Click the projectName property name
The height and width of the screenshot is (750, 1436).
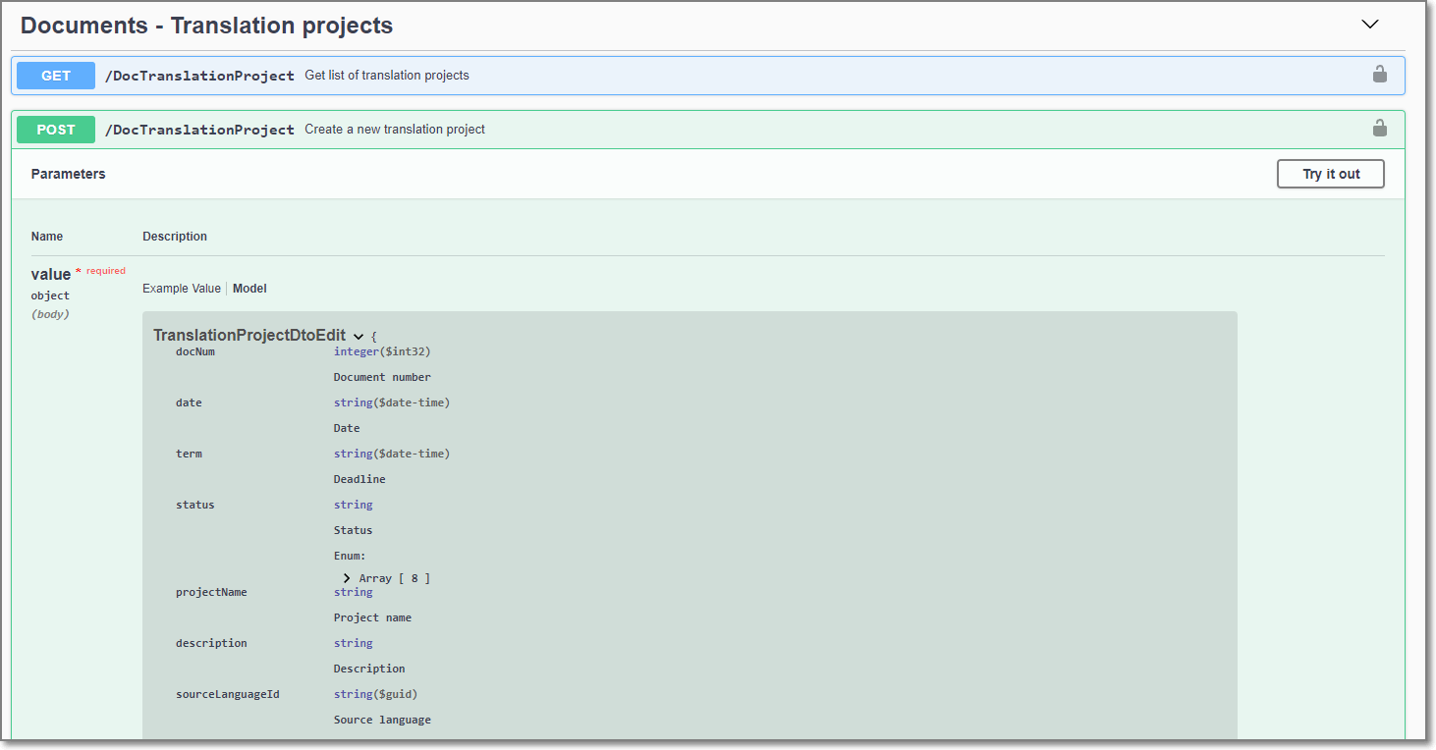click(211, 592)
